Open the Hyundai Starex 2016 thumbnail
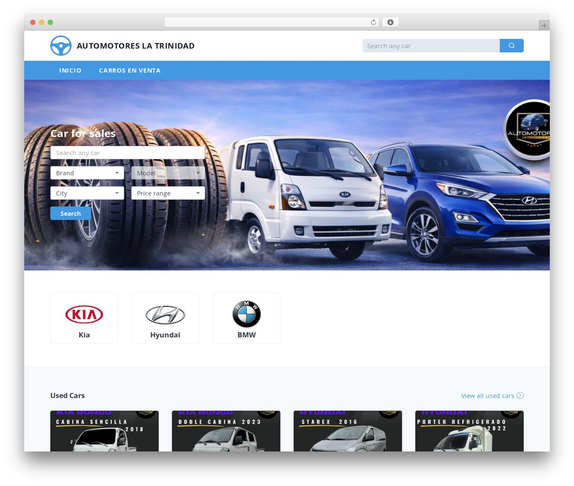This screenshot has height=486, width=574. point(348,431)
